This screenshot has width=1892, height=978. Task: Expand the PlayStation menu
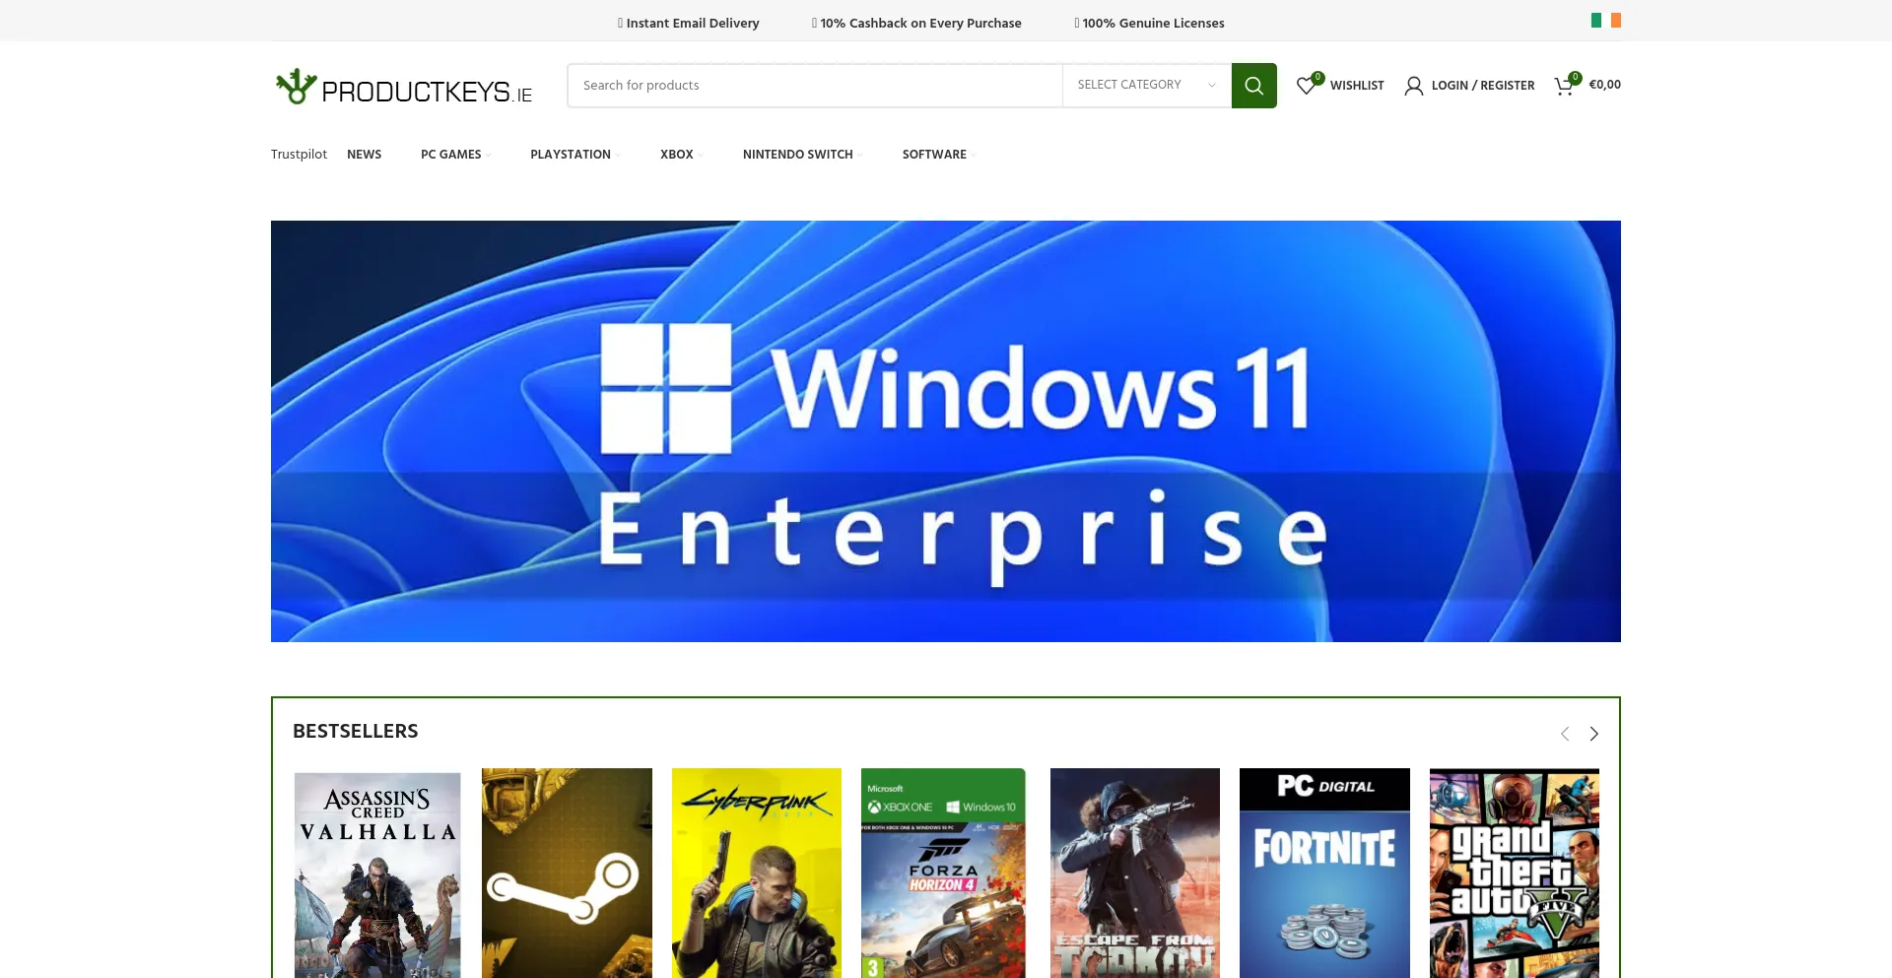(575, 155)
